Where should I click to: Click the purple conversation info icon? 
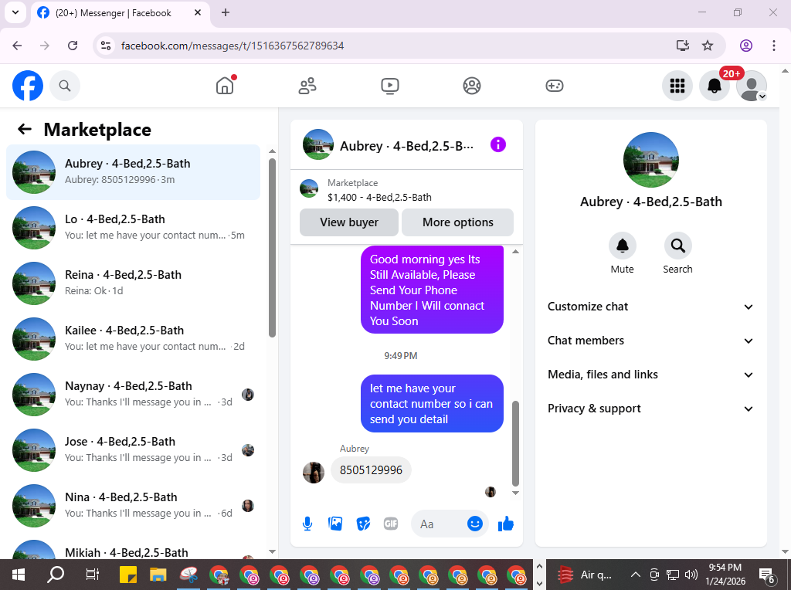498,145
